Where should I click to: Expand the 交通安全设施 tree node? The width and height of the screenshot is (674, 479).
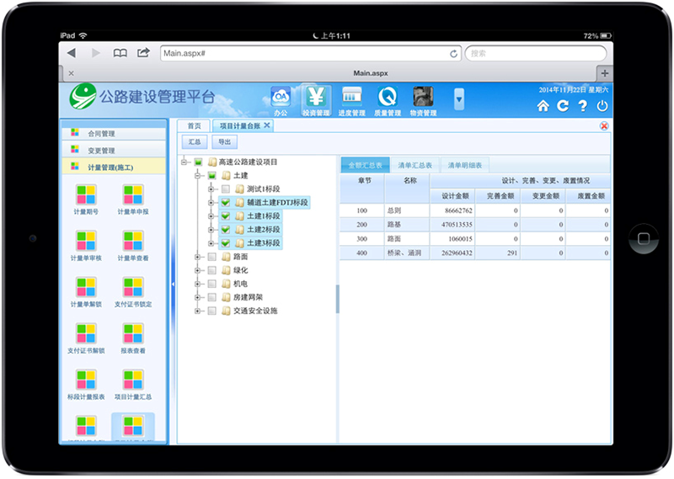[x=197, y=311]
